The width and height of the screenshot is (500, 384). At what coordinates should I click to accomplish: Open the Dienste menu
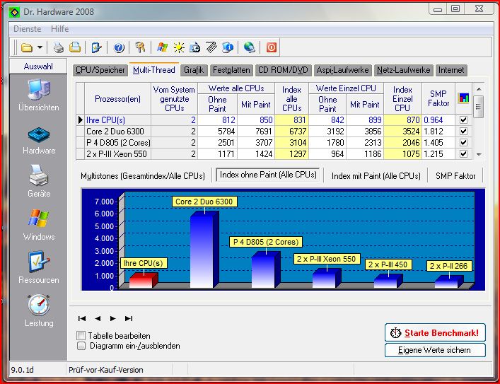(x=27, y=29)
